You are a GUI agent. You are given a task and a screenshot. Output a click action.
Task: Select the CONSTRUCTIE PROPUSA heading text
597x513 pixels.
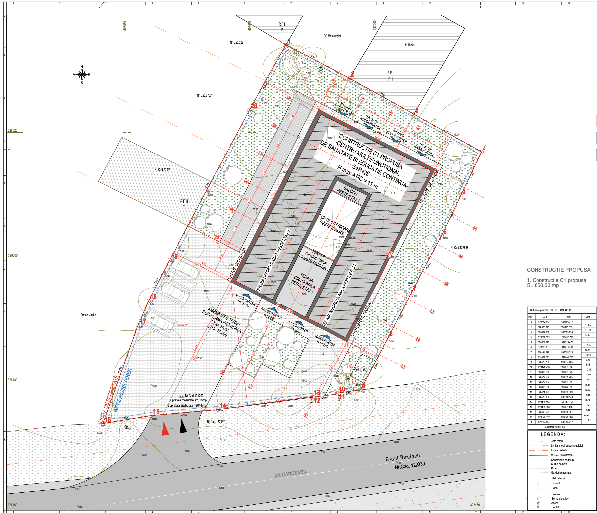[558, 270]
